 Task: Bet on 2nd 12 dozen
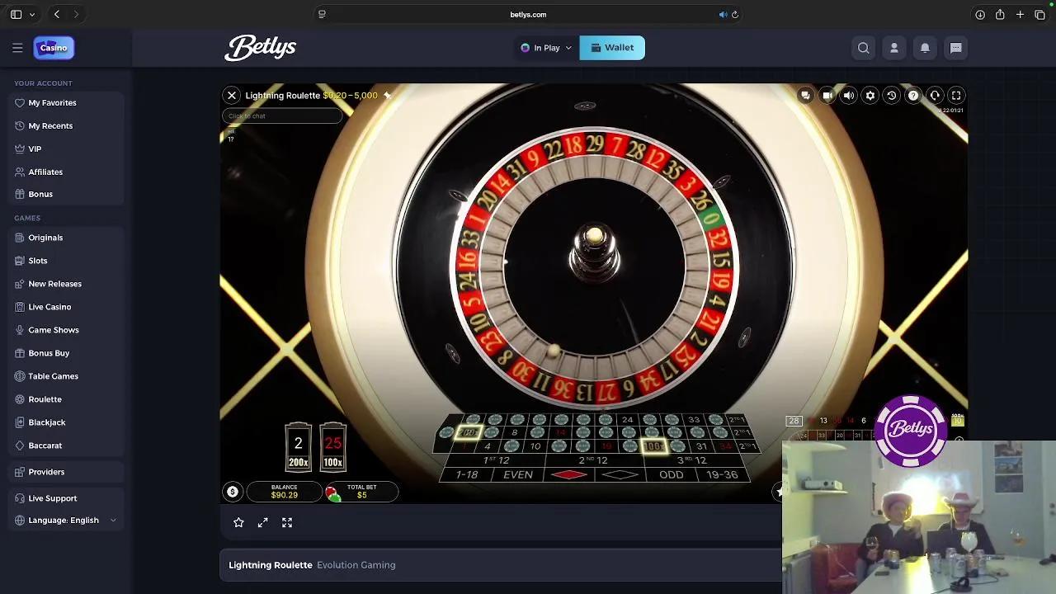point(593,460)
